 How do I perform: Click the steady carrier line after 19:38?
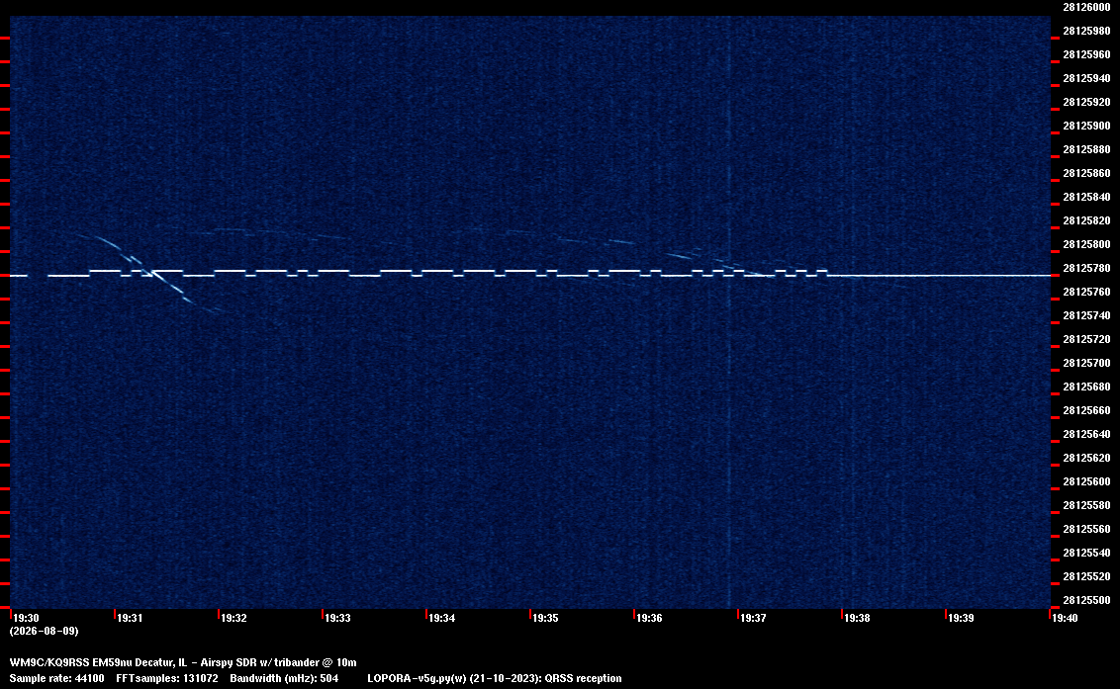939,275
